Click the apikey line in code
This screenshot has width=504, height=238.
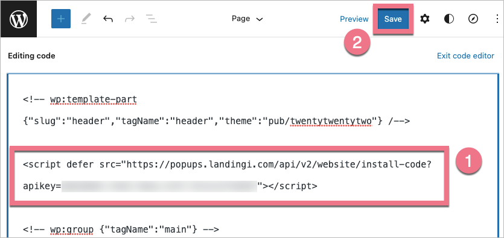coord(170,186)
